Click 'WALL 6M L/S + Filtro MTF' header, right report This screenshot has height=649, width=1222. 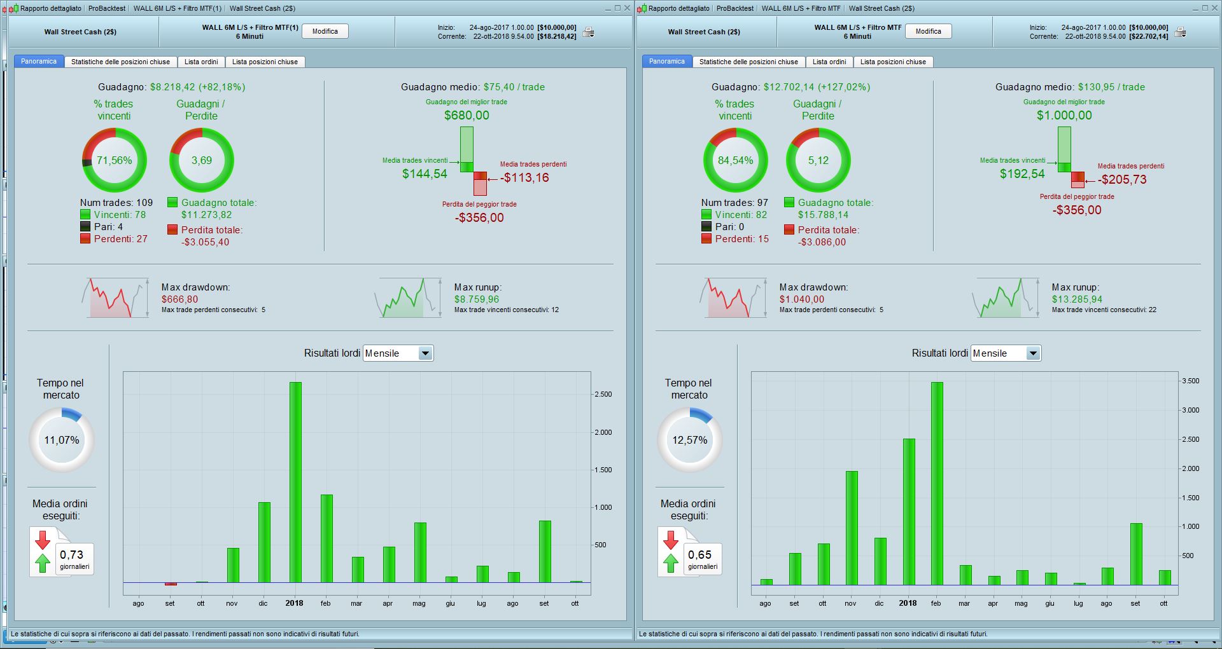coord(858,27)
